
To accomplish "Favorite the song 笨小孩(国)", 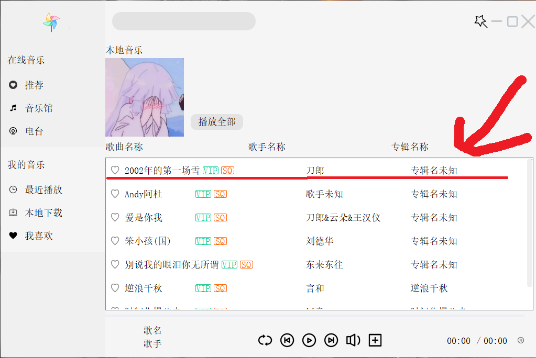I will (x=115, y=241).
